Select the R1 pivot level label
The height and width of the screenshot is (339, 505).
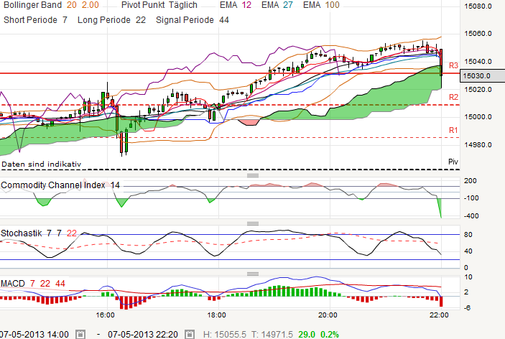[x=453, y=131]
